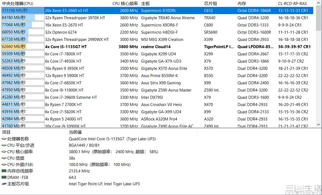Click the SR5690 chipset cell

(210, 32)
